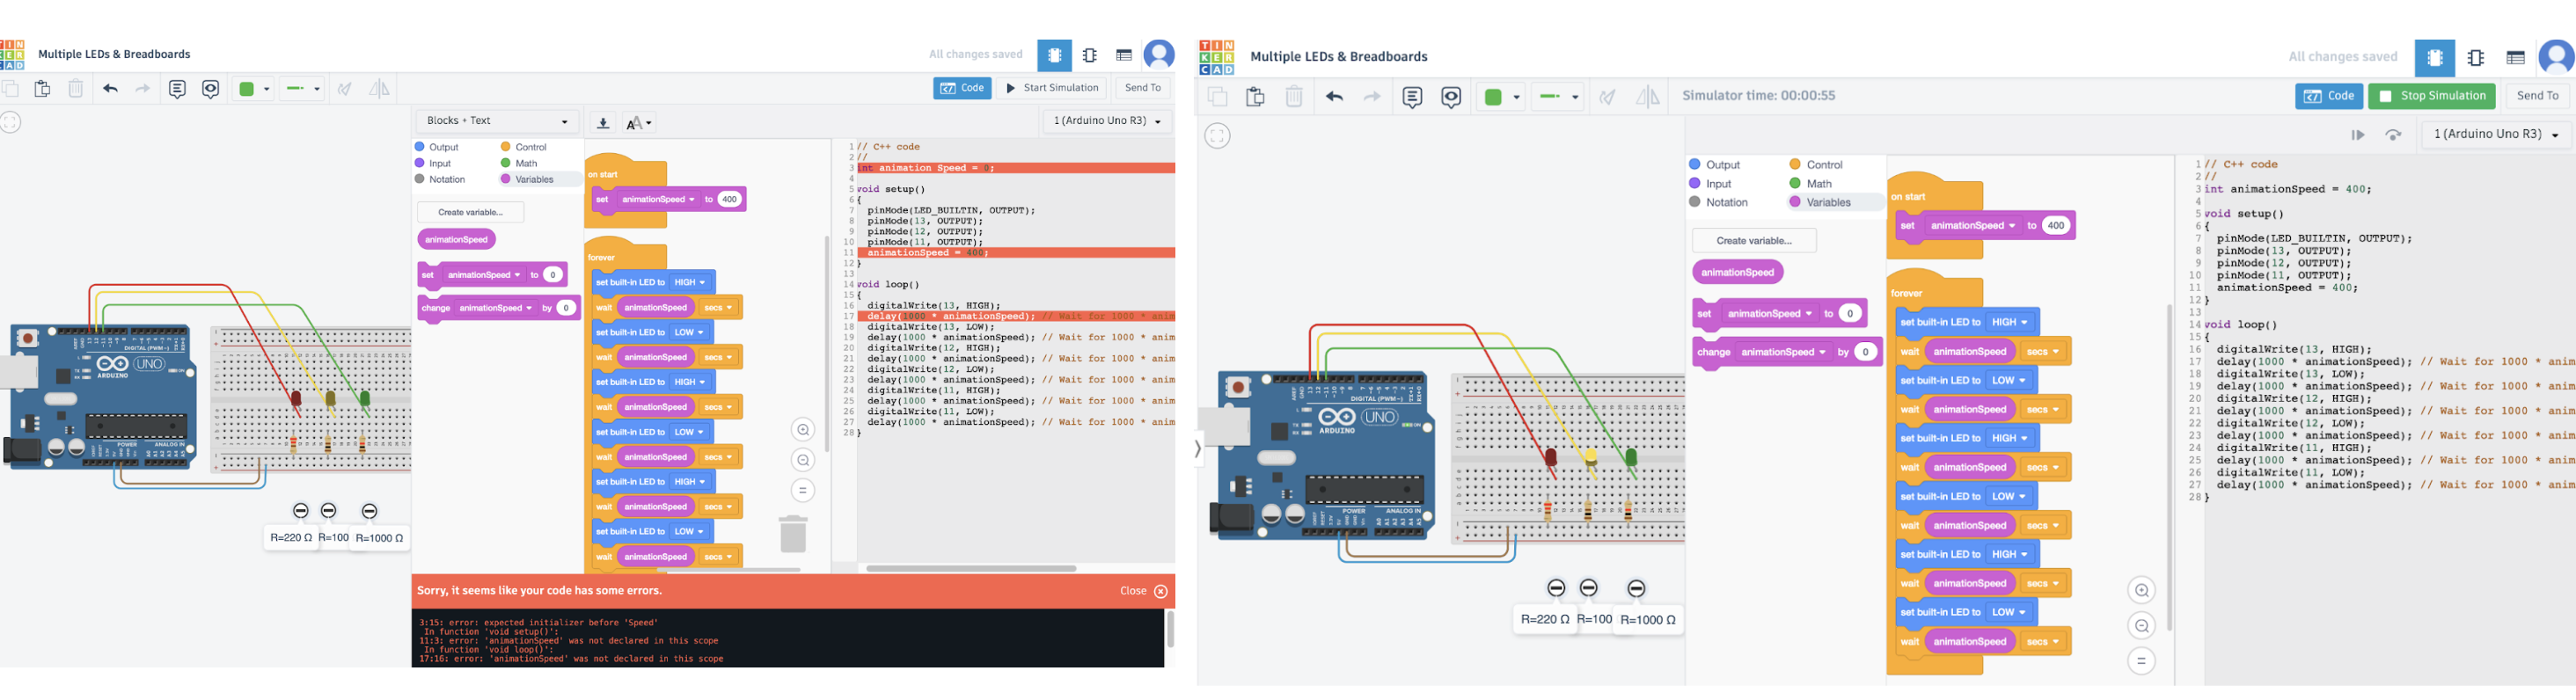Toggle notes visibility eye icon in the error window toolbar

(210, 89)
